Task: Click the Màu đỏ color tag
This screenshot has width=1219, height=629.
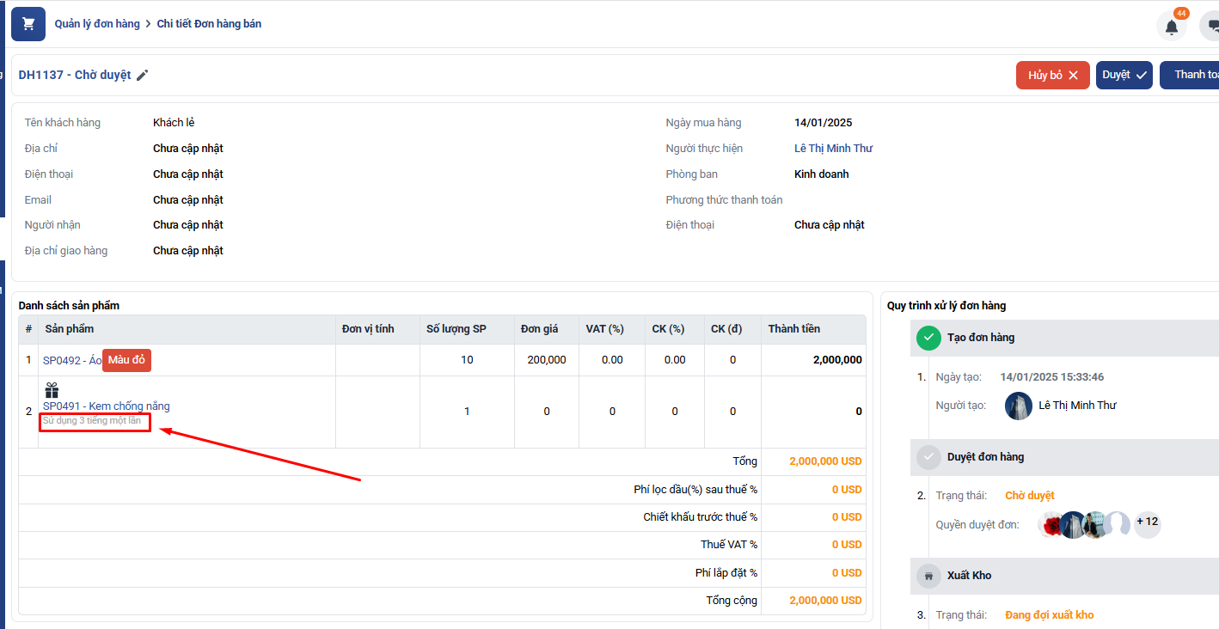Action: [126, 361]
